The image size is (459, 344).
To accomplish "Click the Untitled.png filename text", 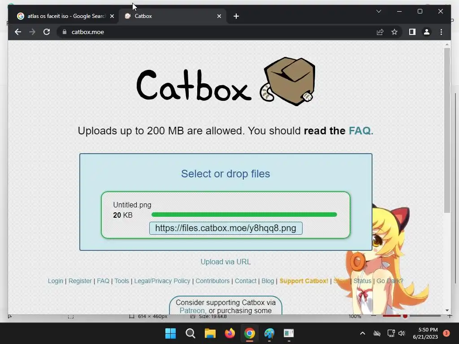I will click(132, 205).
